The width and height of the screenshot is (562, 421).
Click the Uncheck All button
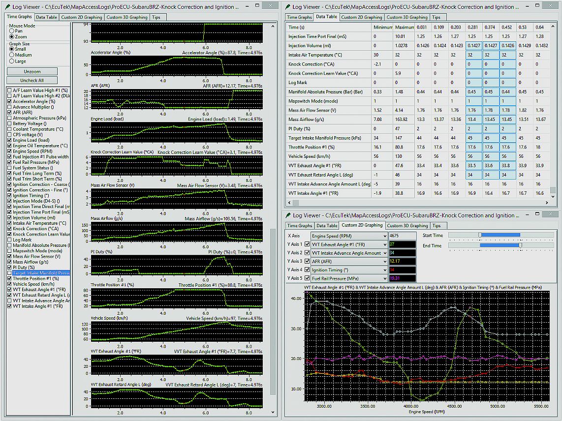(x=32, y=80)
